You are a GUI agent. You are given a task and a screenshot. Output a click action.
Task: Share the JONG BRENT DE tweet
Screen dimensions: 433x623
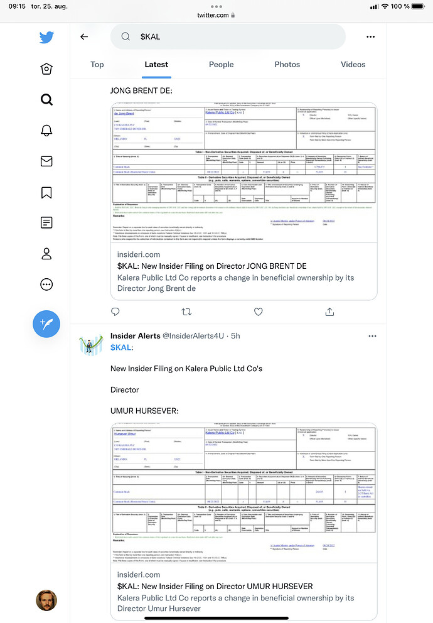pos(329,312)
